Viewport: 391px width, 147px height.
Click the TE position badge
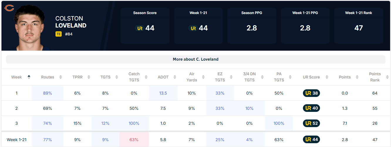click(x=58, y=34)
